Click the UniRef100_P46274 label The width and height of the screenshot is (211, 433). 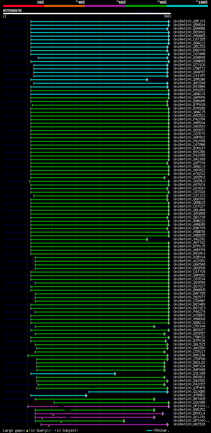pos(189,312)
